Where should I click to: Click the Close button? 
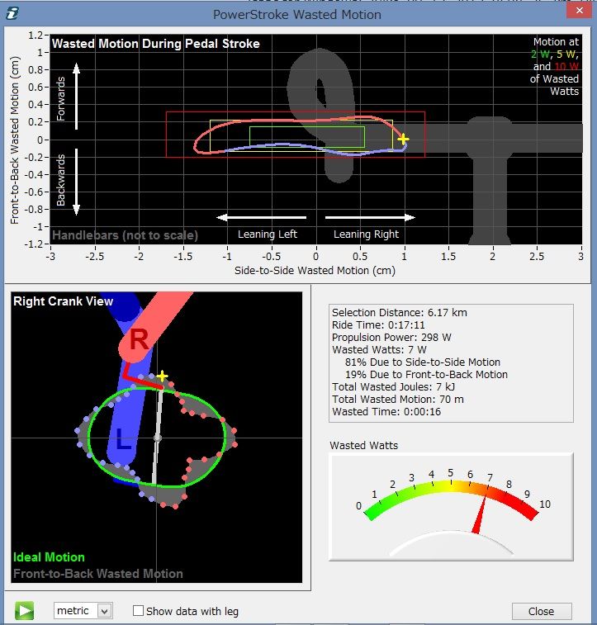[541, 611]
